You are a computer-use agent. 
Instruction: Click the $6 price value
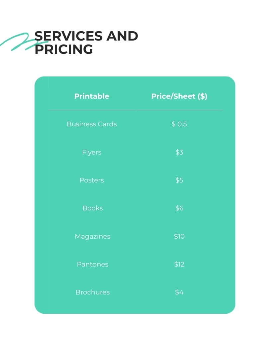[x=179, y=208]
